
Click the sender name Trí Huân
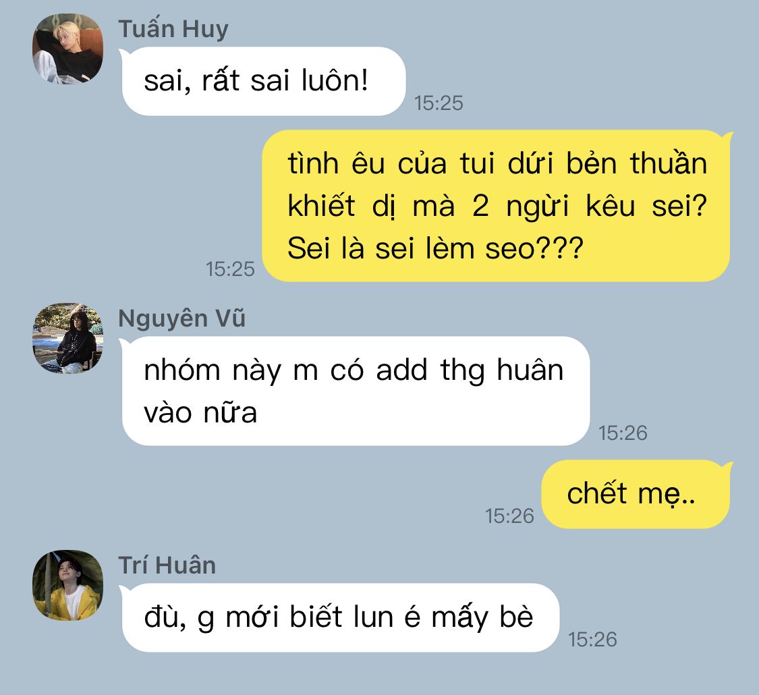tap(167, 565)
